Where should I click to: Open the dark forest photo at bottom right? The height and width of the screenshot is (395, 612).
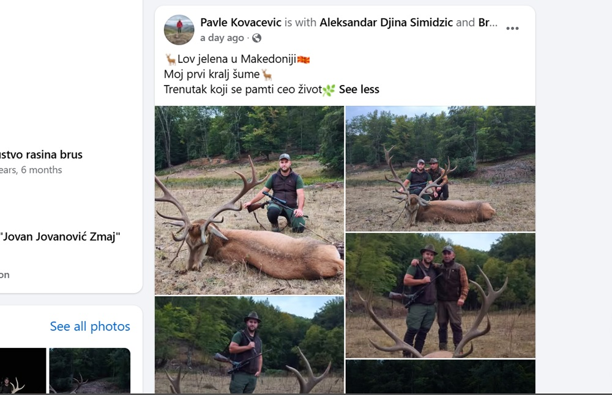(440, 376)
